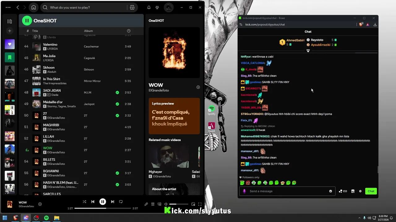Open the Mirror Mirror album link
396x222 pixels.
click(x=92, y=81)
